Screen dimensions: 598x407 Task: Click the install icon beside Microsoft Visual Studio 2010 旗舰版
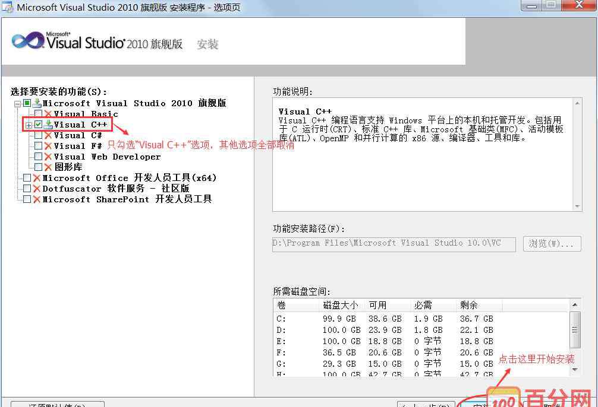pos(37,103)
